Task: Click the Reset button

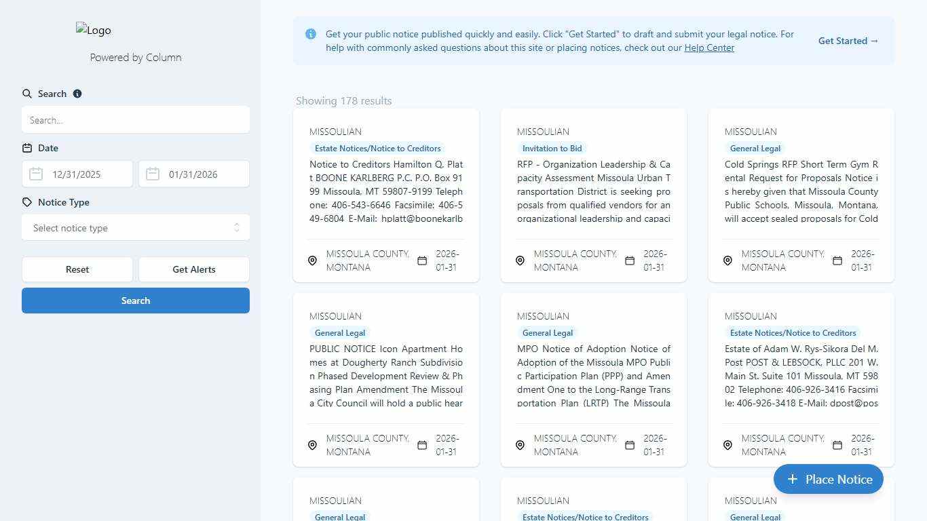Action: point(77,269)
